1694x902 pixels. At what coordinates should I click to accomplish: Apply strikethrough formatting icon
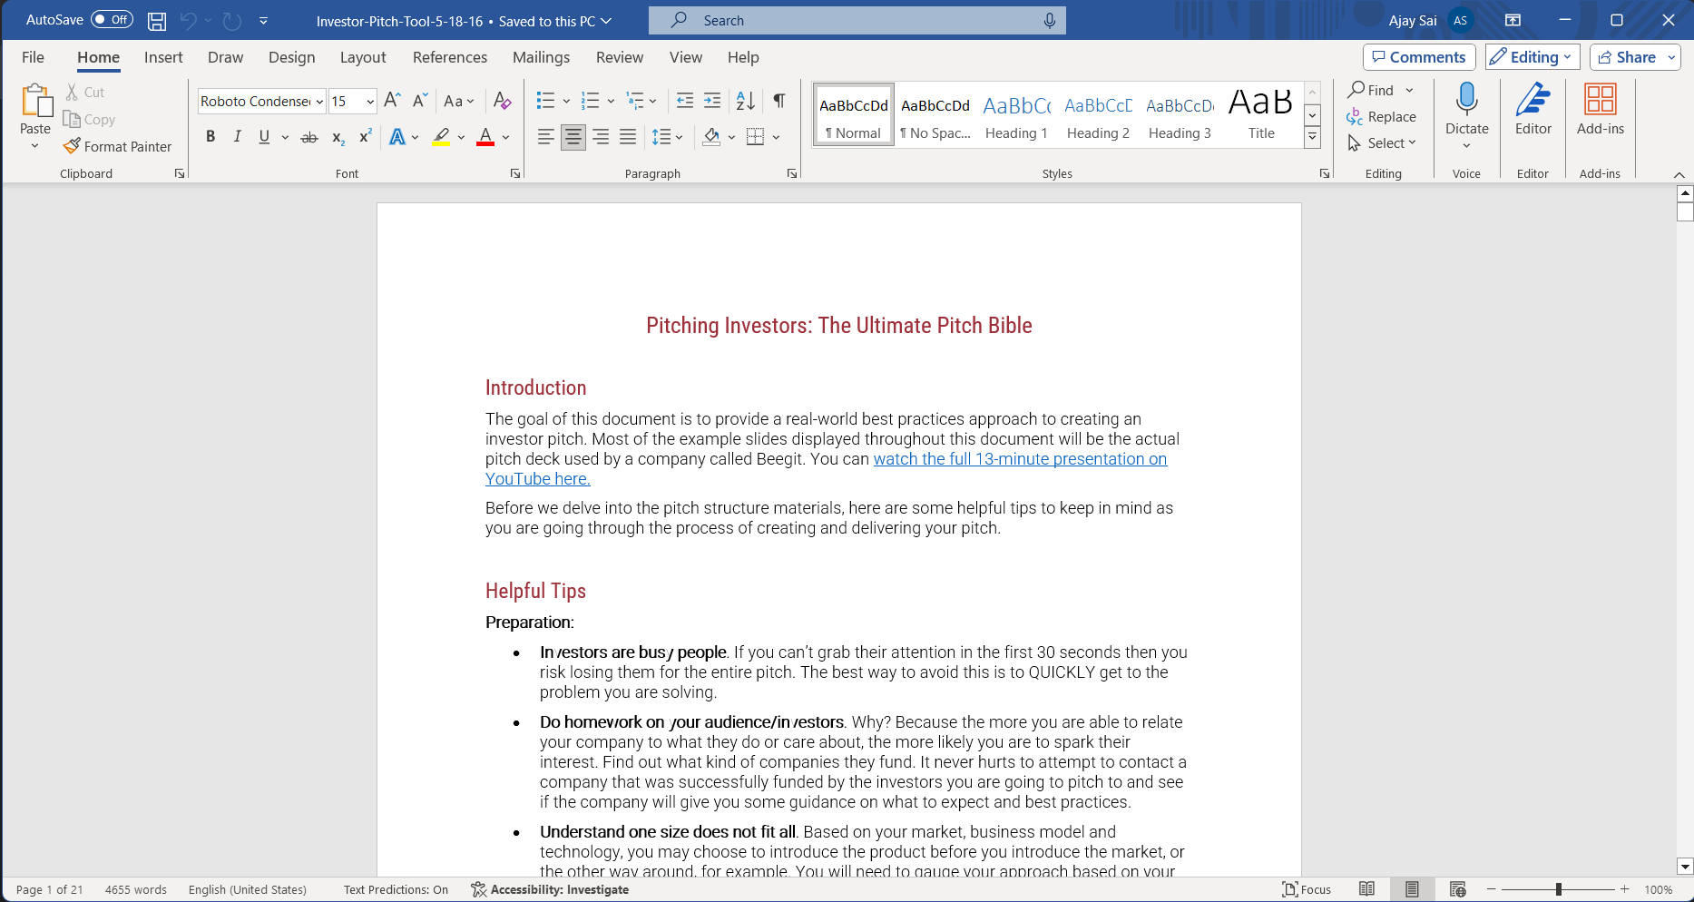click(x=309, y=137)
